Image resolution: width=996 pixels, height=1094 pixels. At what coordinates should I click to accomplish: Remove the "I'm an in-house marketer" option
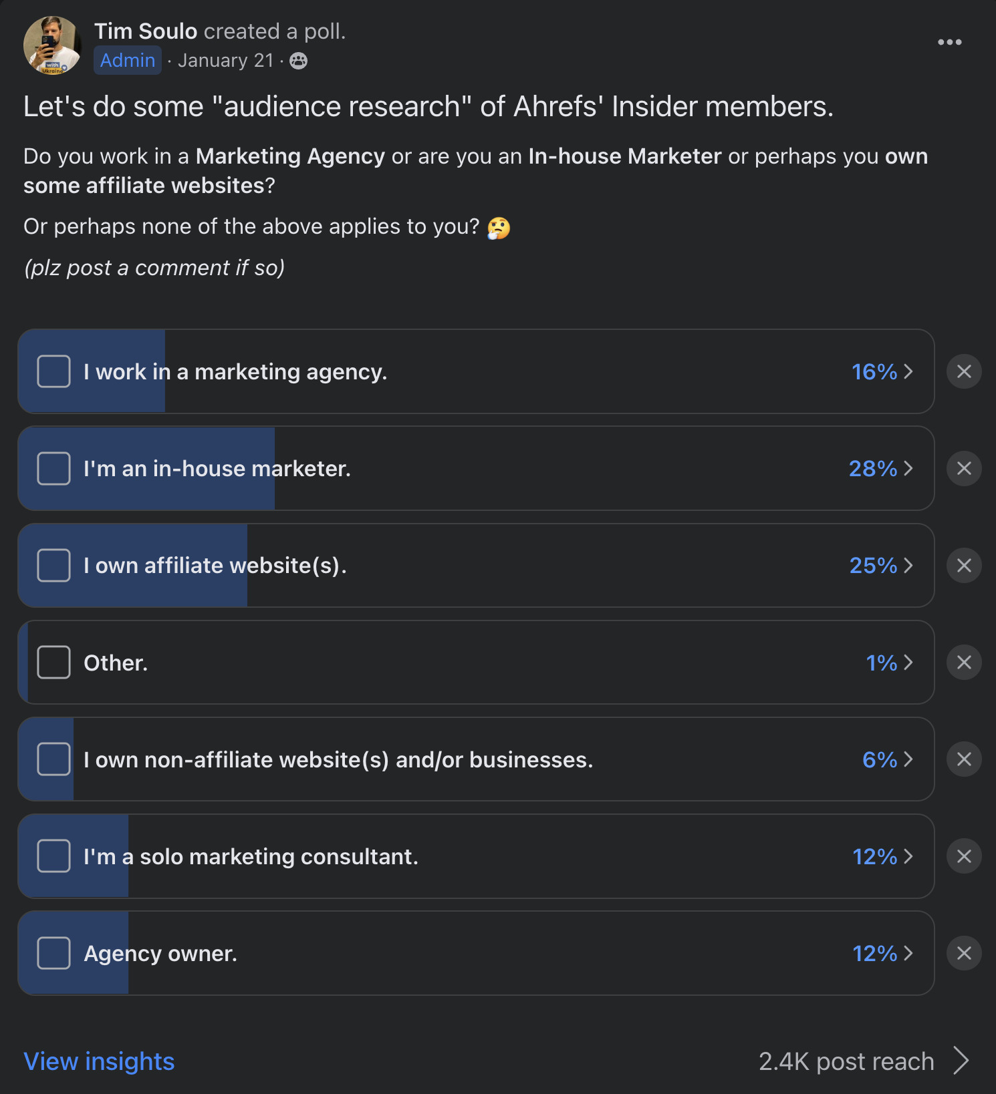(x=963, y=468)
